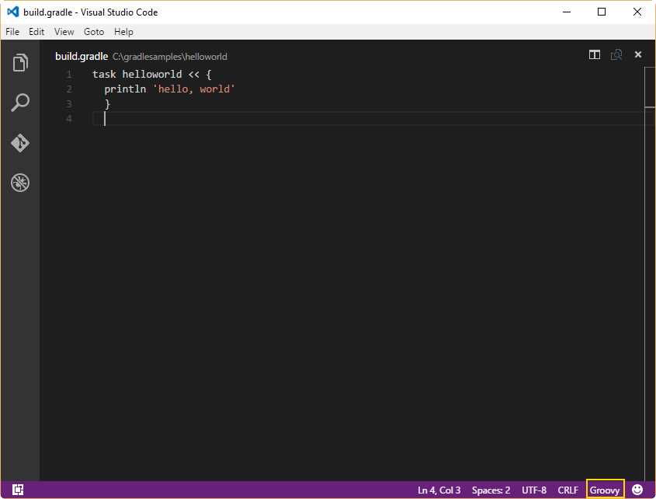Open the Search panel
Viewport: 656px width, 499px height.
pos(20,102)
